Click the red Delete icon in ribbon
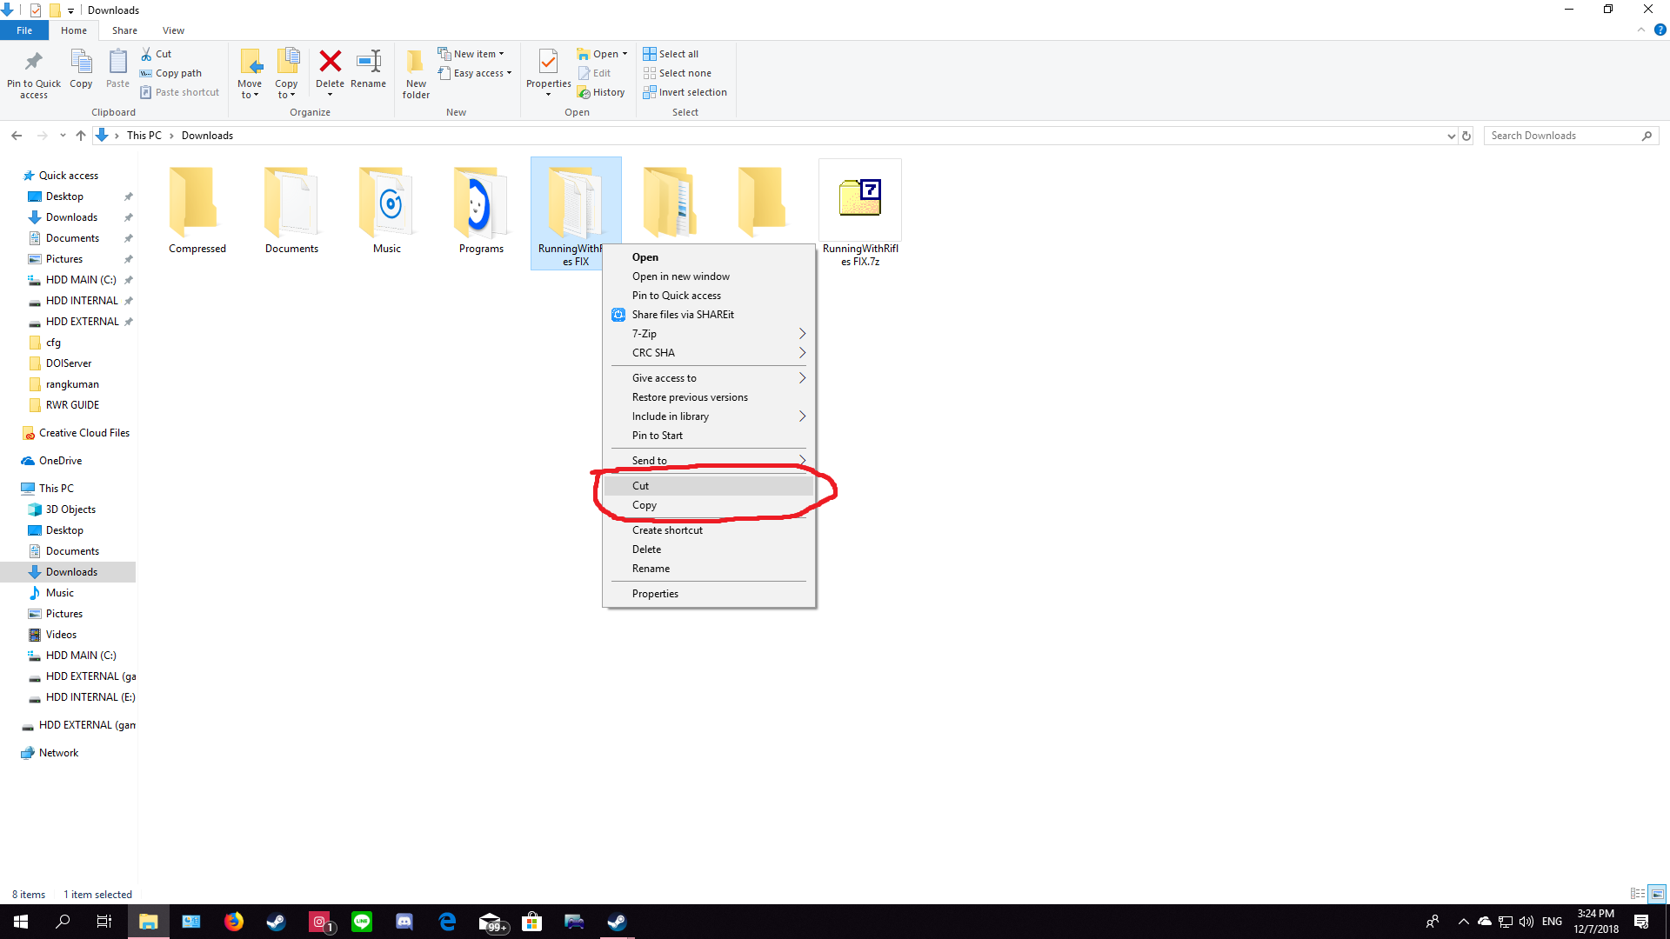Viewport: 1670px width, 939px height. 330,63
